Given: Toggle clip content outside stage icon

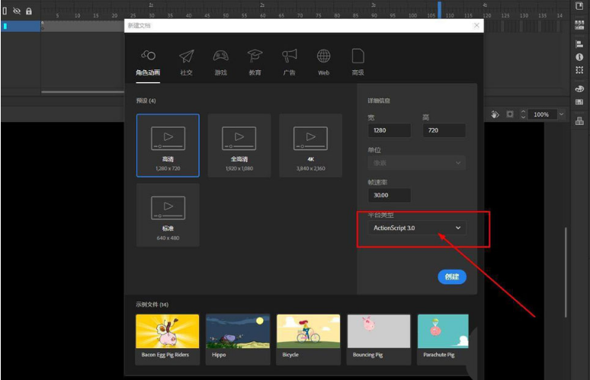Looking at the screenshot, I should pos(509,114).
